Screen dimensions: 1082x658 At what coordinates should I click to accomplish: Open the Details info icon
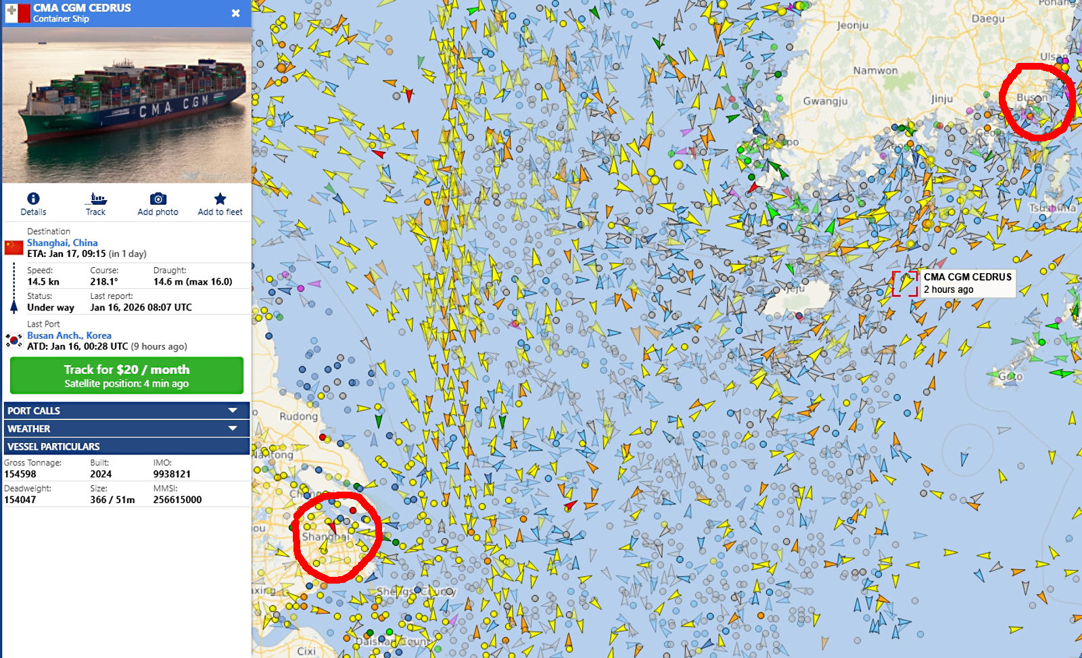33,199
